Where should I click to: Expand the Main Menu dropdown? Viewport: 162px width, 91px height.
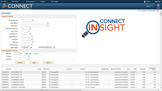[15, 2]
